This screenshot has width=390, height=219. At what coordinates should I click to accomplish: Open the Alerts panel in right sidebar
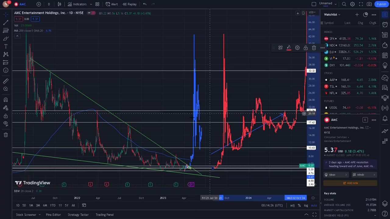[385, 25]
